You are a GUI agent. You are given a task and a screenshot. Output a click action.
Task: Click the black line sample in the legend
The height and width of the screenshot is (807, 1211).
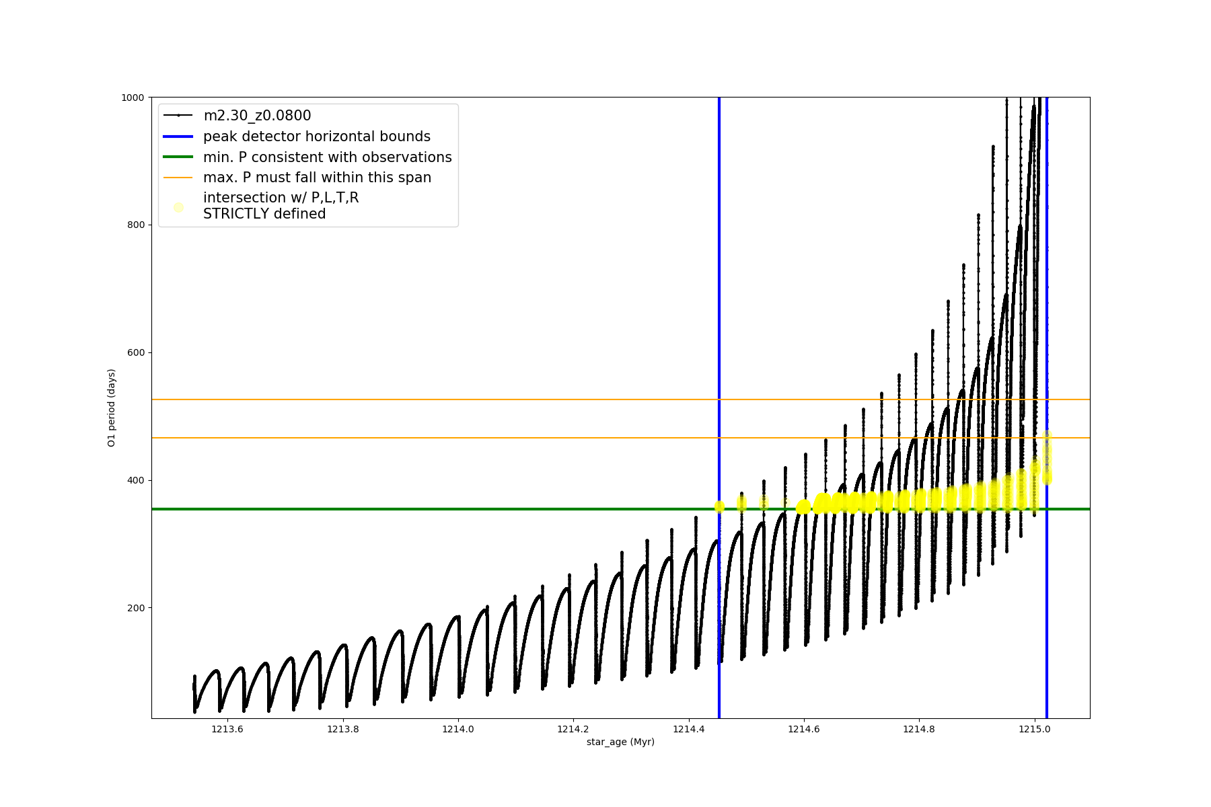point(178,116)
